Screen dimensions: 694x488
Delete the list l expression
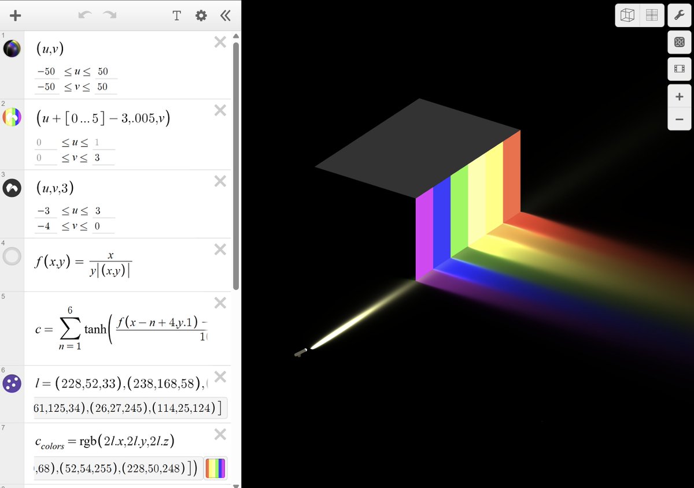pyautogui.click(x=220, y=377)
